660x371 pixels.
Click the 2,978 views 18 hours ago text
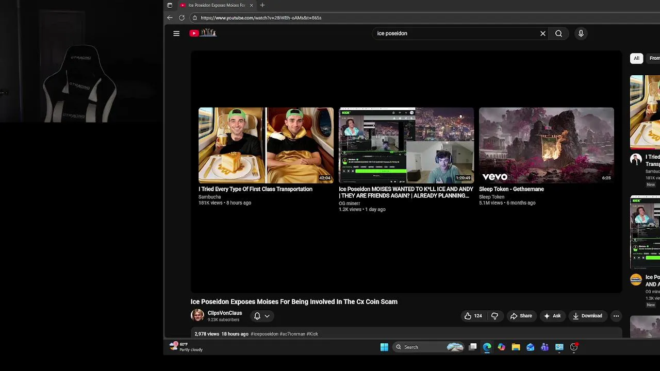tap(221, 334)
